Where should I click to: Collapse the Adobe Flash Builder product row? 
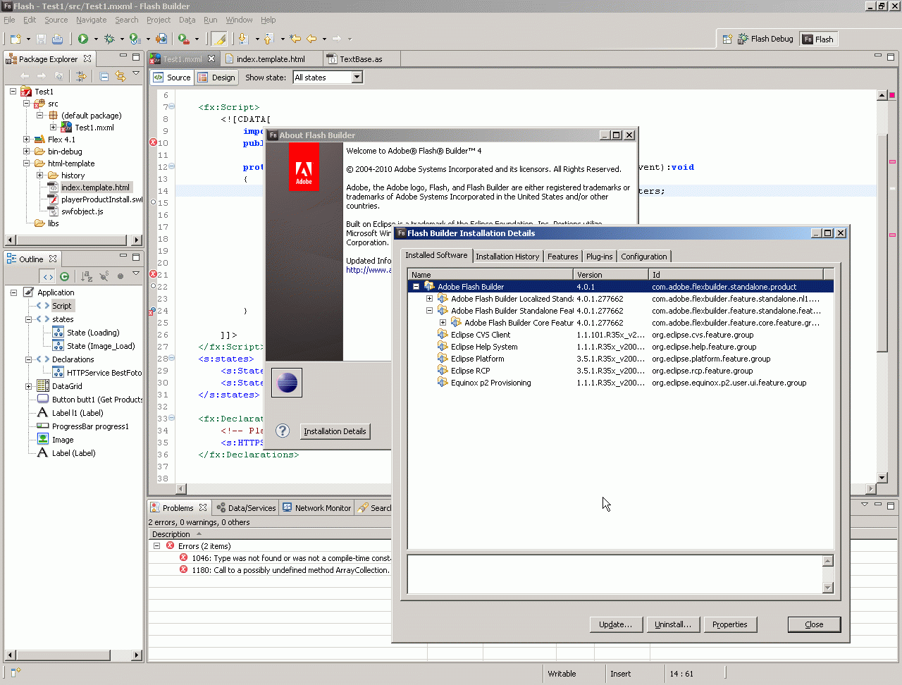(416, 287)
